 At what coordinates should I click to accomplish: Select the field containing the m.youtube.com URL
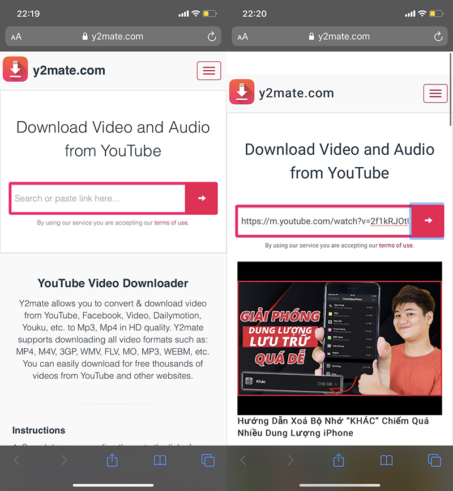tap(323, 221)
